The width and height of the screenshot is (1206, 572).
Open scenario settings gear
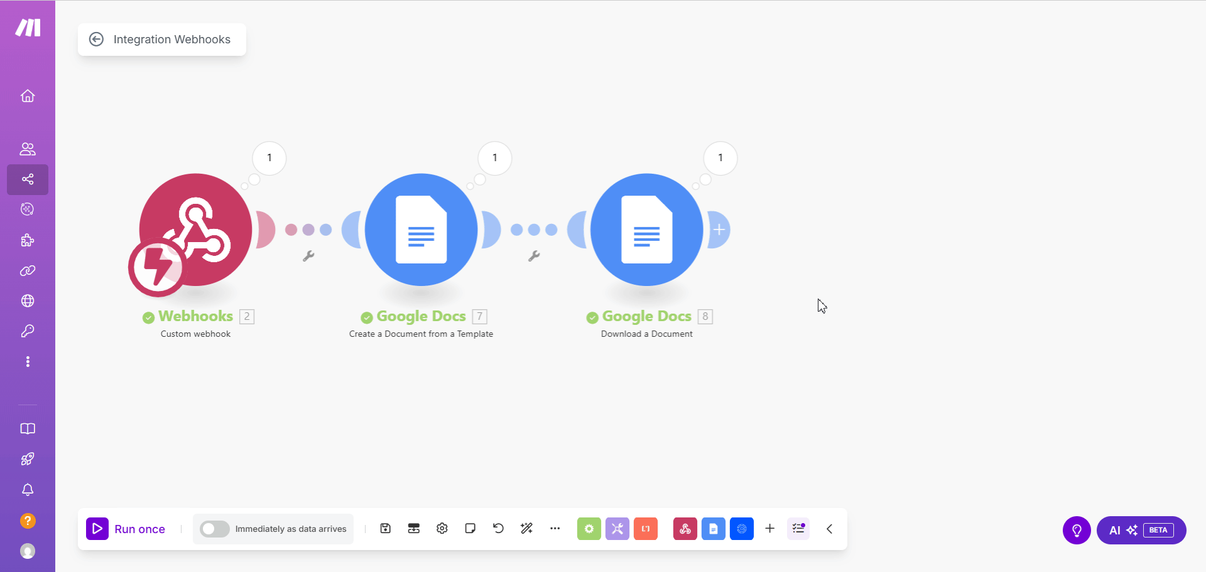(x=442, y=529)
